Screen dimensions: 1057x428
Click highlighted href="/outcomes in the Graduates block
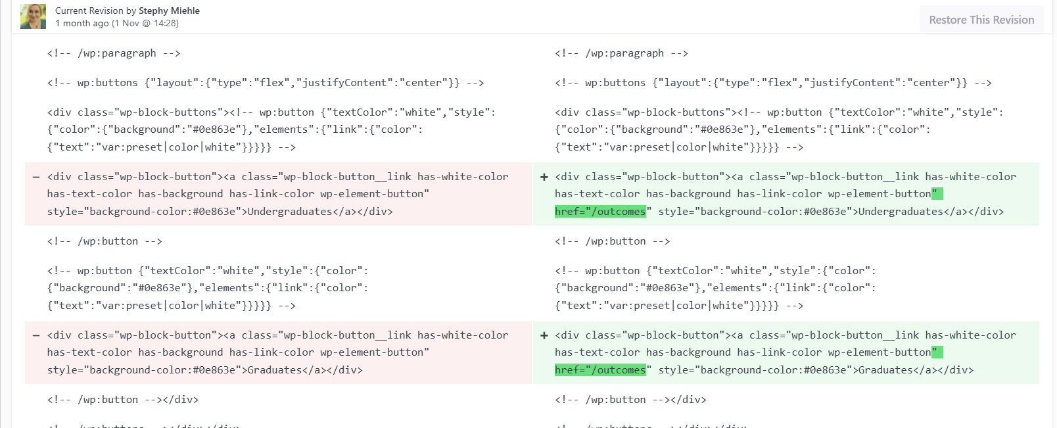[x=600, y=370]
